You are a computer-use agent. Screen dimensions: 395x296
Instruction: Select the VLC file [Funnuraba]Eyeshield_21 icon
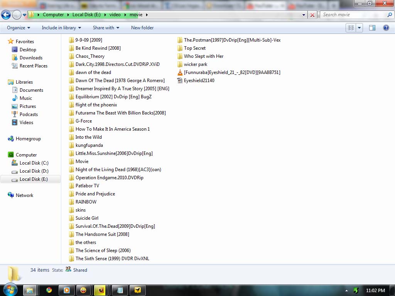pyautogui.click(x=180, y=72)
